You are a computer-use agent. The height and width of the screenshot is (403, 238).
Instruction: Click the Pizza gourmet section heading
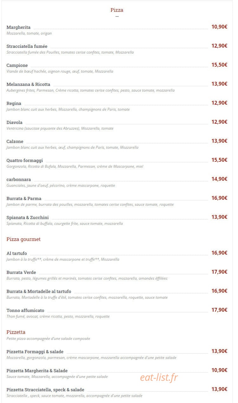point(23,239)
